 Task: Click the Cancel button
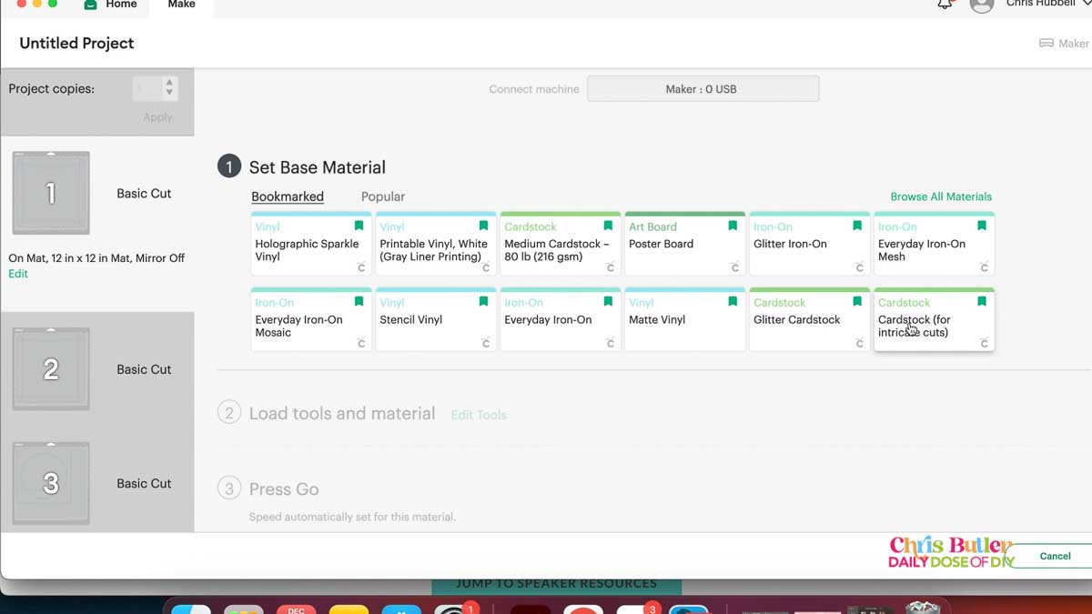pyautogui.click(x=1055, y=556)
